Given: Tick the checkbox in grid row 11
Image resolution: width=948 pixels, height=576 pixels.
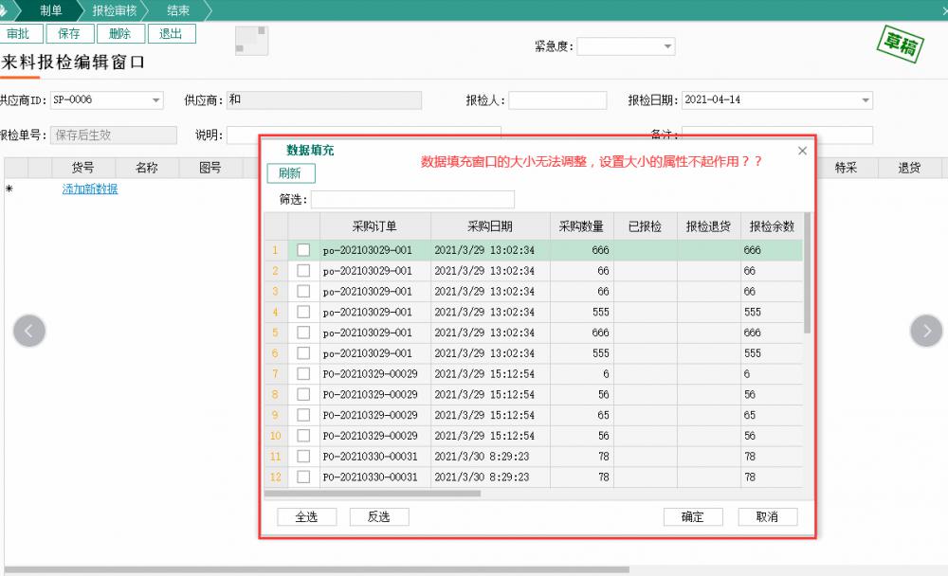Looking at the screenshot, I should (x=303, y=456).
